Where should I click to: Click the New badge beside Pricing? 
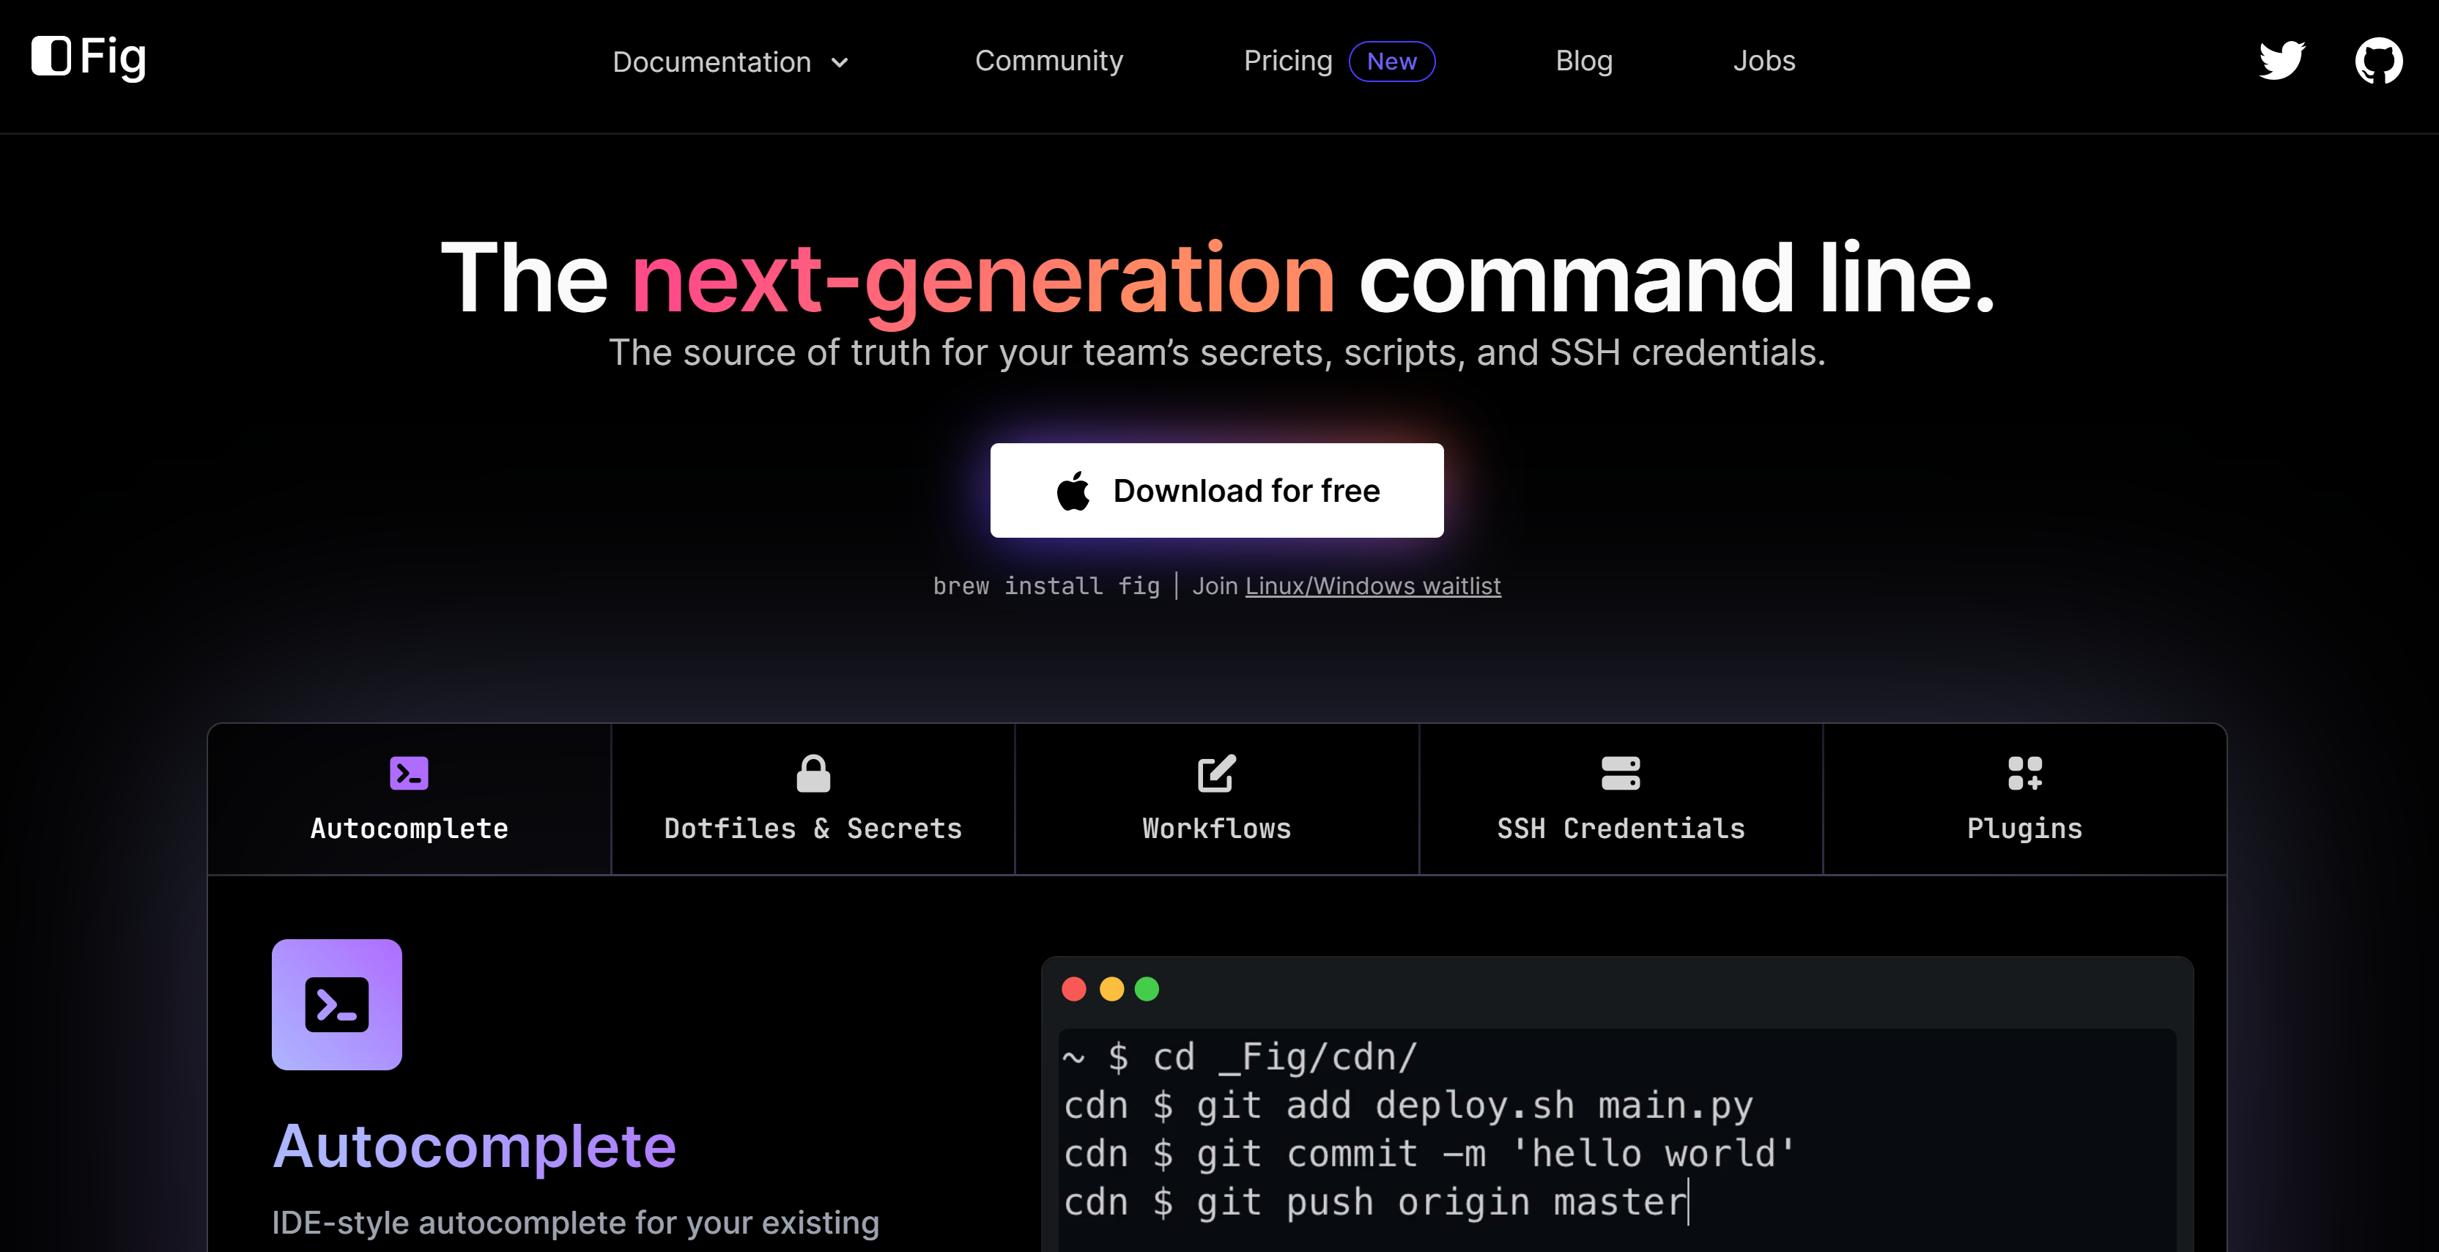coord(1391,62)
